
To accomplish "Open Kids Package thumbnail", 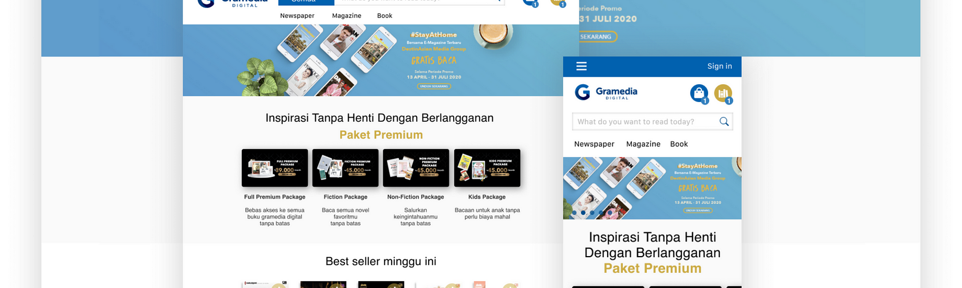I will tap(487, 168).
